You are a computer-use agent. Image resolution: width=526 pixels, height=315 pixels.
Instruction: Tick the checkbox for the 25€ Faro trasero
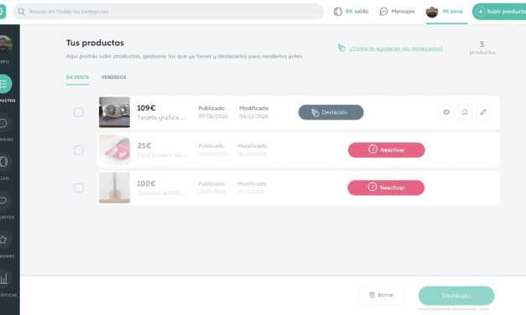coord(79,150)
